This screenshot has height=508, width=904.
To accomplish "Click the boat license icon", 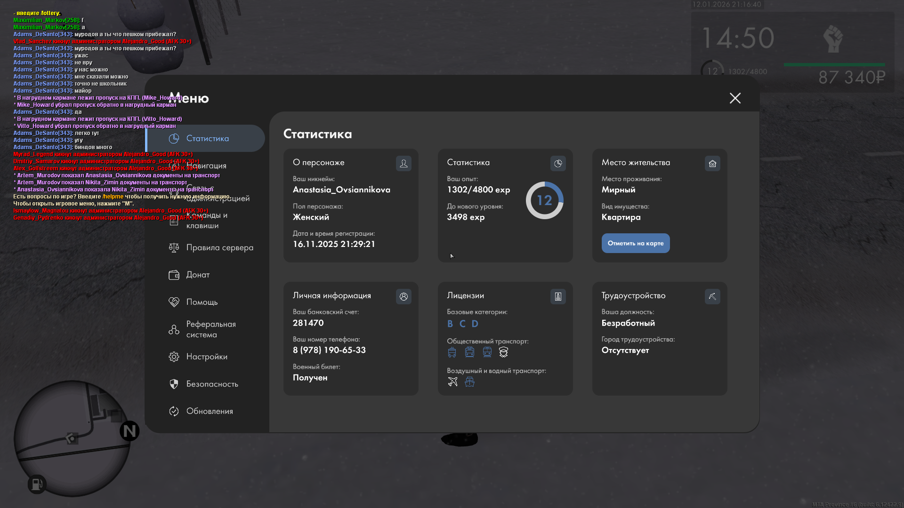I will point(469,381).
